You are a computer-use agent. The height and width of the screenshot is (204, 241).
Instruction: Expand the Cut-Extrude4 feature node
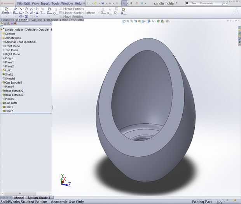click(x=1, y=83)
